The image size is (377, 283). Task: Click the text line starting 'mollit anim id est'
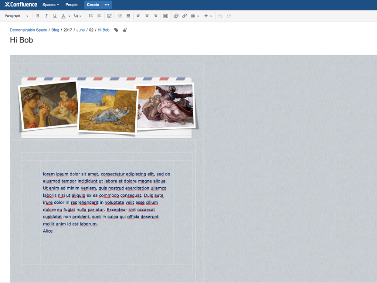point(70,224)
